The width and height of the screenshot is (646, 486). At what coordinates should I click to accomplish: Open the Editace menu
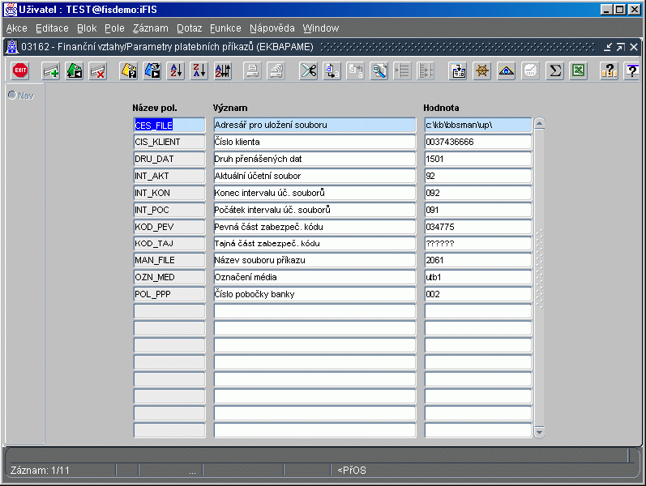53,28
